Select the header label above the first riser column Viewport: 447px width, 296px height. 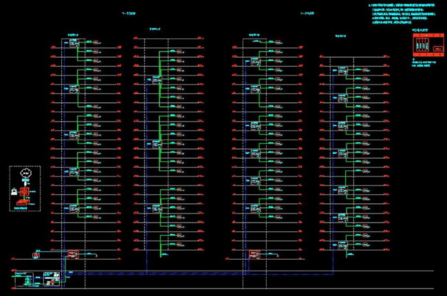pyautogui.click(x=73, y=33)
